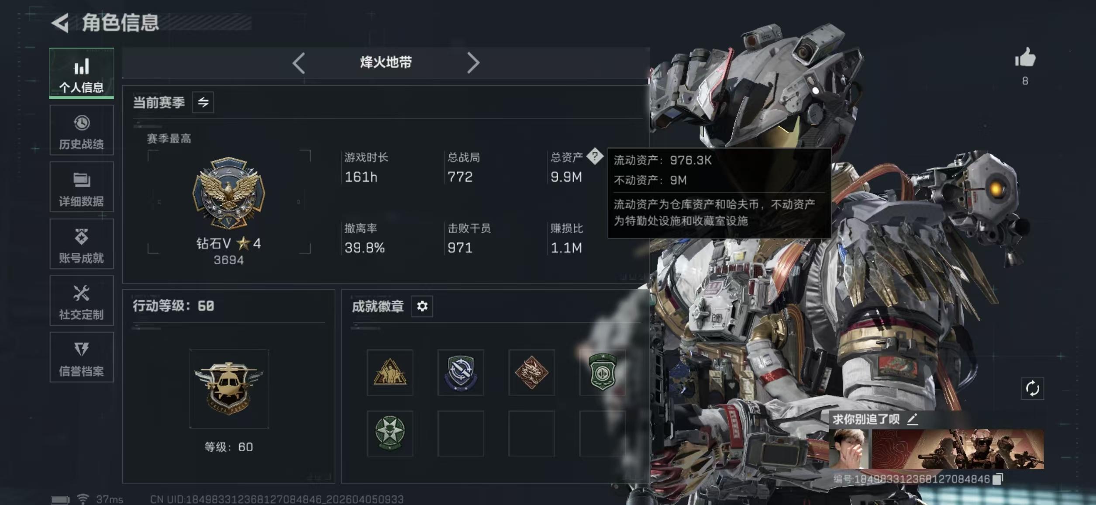The height and width of the screenshot is (505, 1096).
Task: Click the 总资产 question mark help icon
Action: pos(594,156)
